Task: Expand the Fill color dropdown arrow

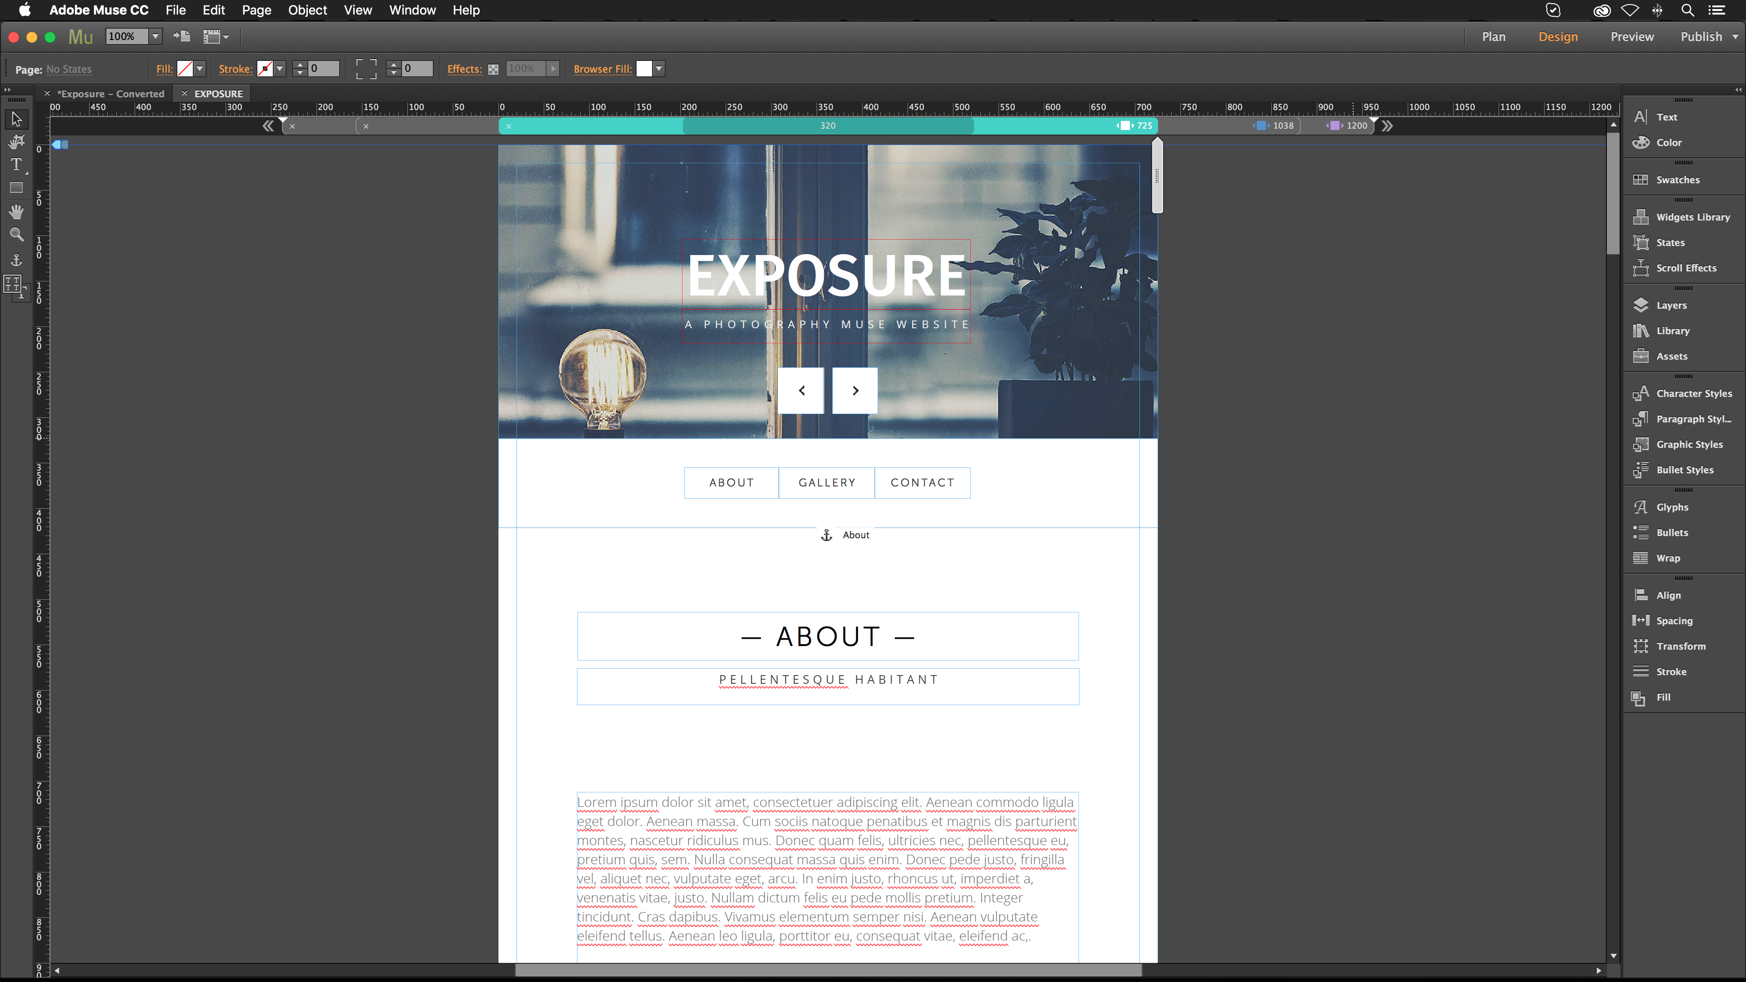Action: click(200, 69)
